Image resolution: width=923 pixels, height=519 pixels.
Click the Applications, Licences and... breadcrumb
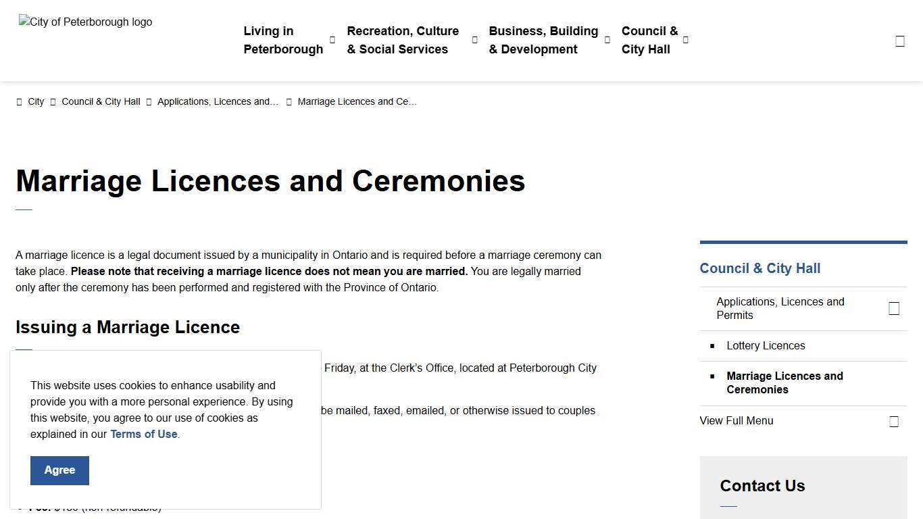pyautogui.click(x=218, y=101)
